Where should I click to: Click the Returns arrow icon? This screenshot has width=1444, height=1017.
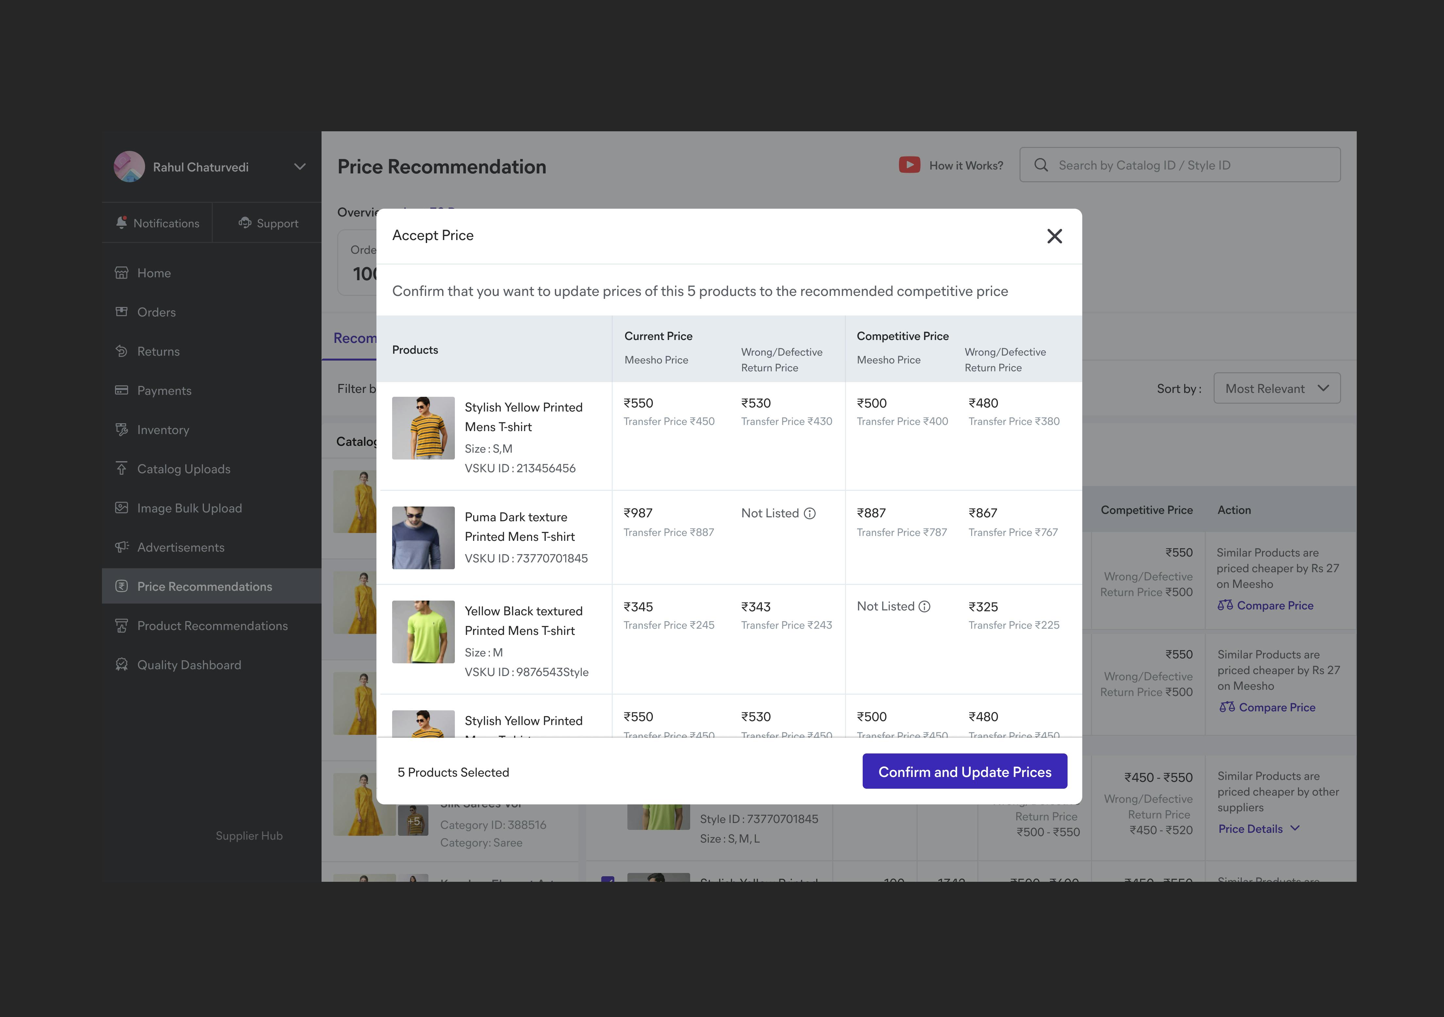tap(121, 351)
